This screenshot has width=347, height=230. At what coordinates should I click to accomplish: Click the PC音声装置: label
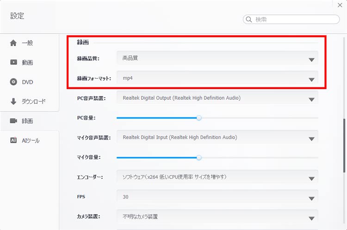(91, 98)
